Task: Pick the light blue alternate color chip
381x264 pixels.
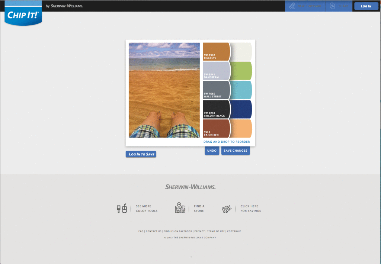Action: click(x=241, y=90)
